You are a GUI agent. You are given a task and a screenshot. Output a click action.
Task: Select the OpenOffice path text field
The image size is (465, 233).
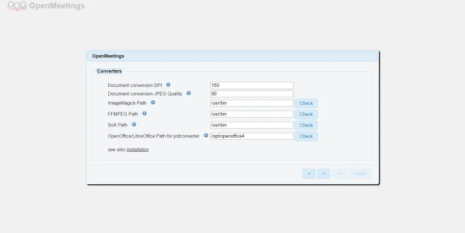click(252, 136)
